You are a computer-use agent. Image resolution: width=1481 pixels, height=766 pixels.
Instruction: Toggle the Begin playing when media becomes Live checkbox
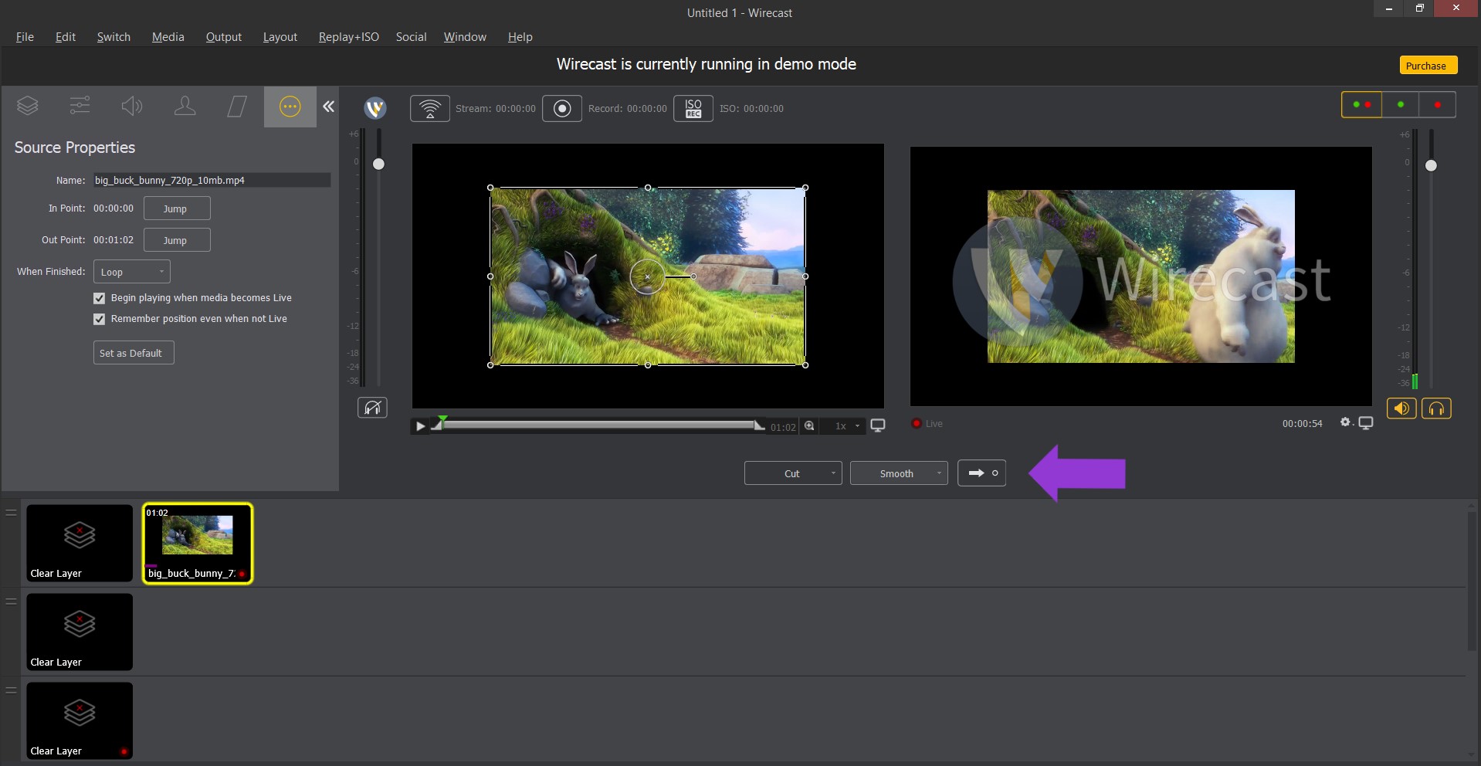99,298
